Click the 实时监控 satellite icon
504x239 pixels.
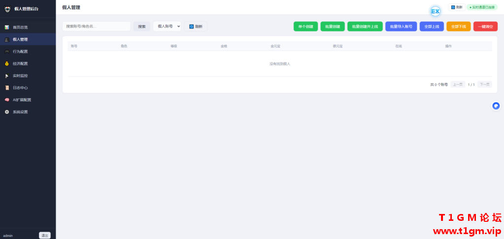tap(7, 76)
